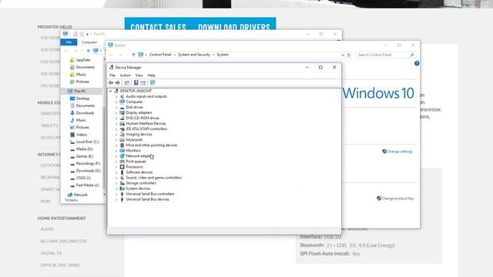Viewport: 493px width, 277px height.
Task: Click the blue Help icon in Device Manager toolbar
Action: click(136, 82)
